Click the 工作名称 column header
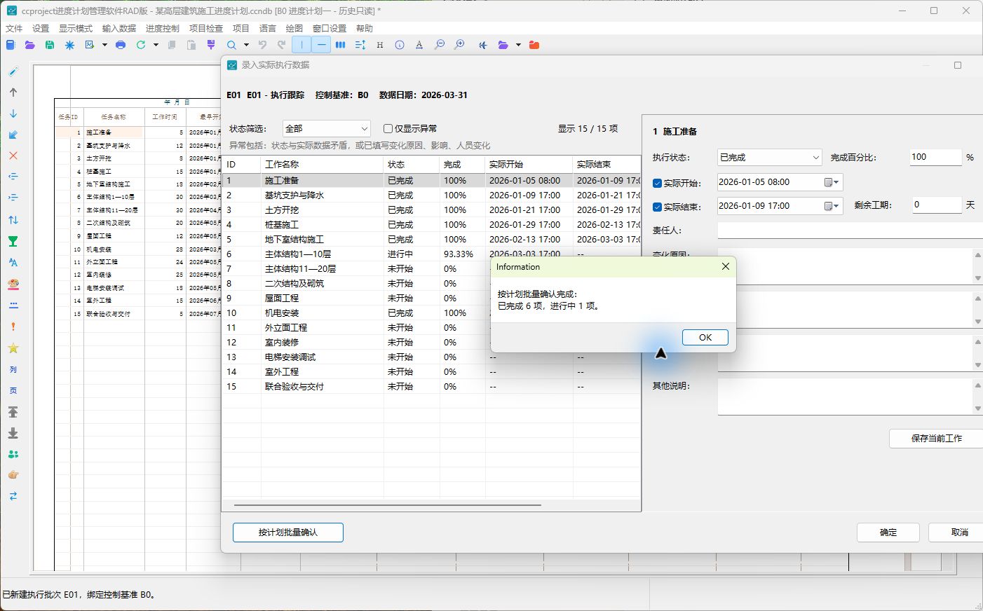Image resolution: width=983 pixels, height=611 pixels. pyautogui.click(x=322, y=165)
